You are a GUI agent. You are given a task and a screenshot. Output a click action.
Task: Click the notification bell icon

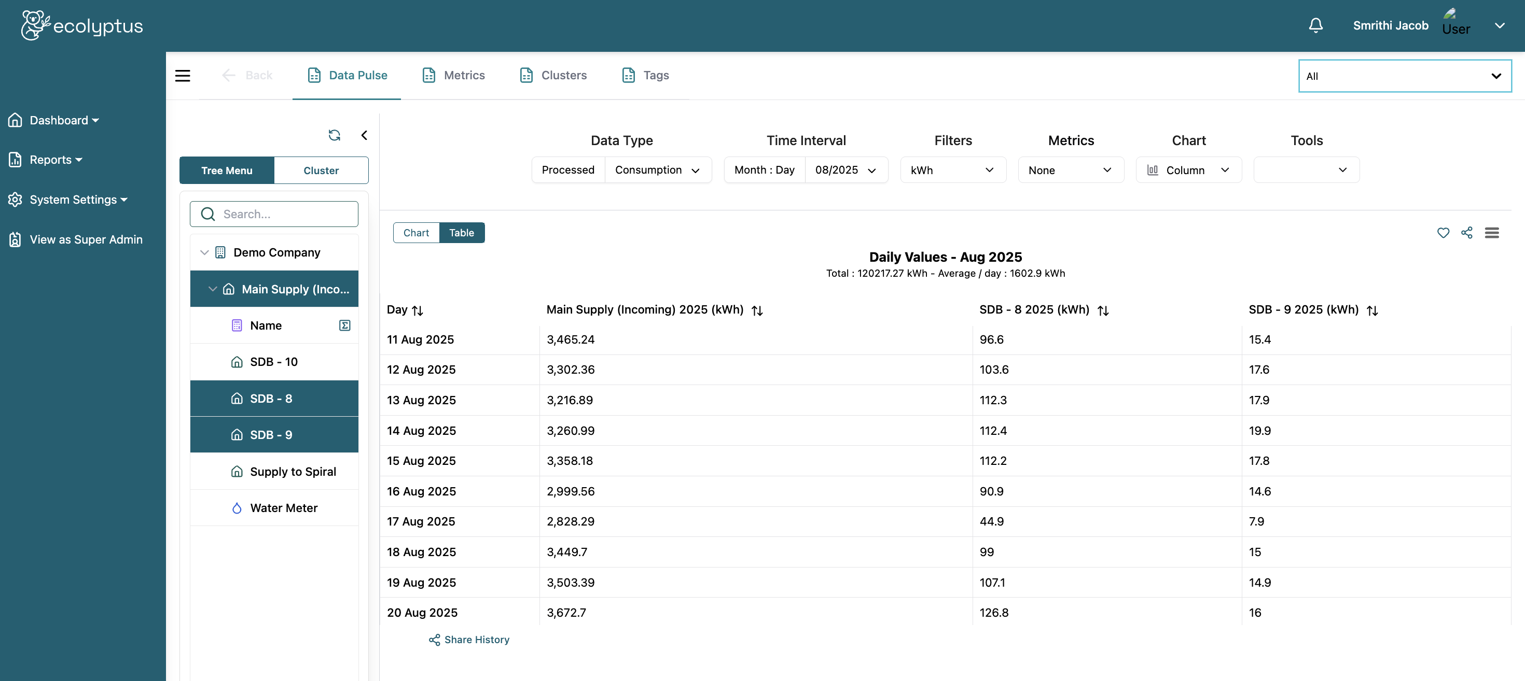pos(1315,25)
